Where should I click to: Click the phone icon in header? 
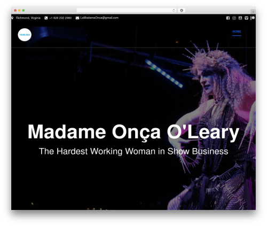coord(46,18)
